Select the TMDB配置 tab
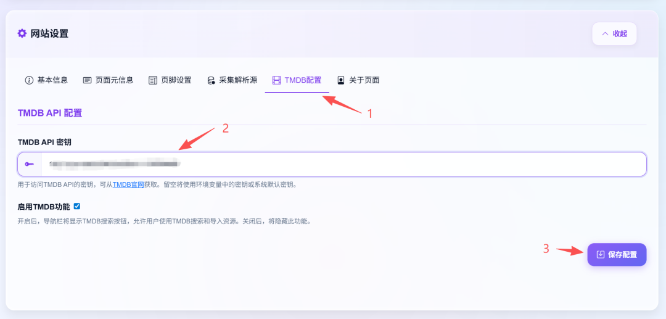666x319 pixels. [297, 80]
